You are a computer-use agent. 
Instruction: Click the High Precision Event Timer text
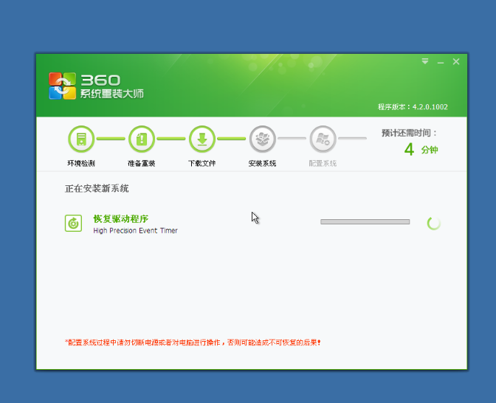tap(135, 231)
